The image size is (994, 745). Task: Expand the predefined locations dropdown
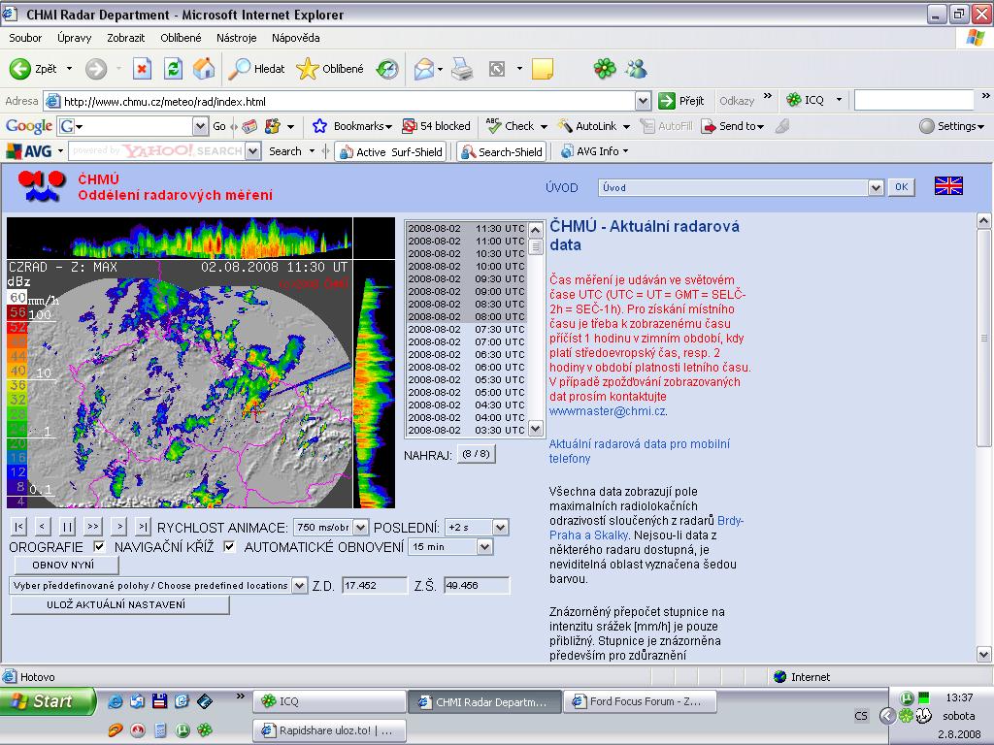tap(299, 586)
